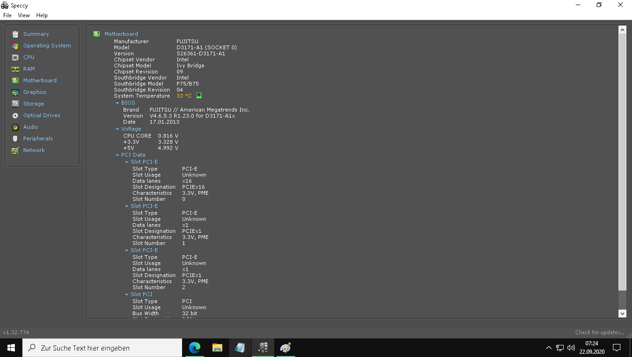Select the Peripherals mouse icon
Image resolution: width=632 pixels, height=357 pixels.
[x=15, y=139]
